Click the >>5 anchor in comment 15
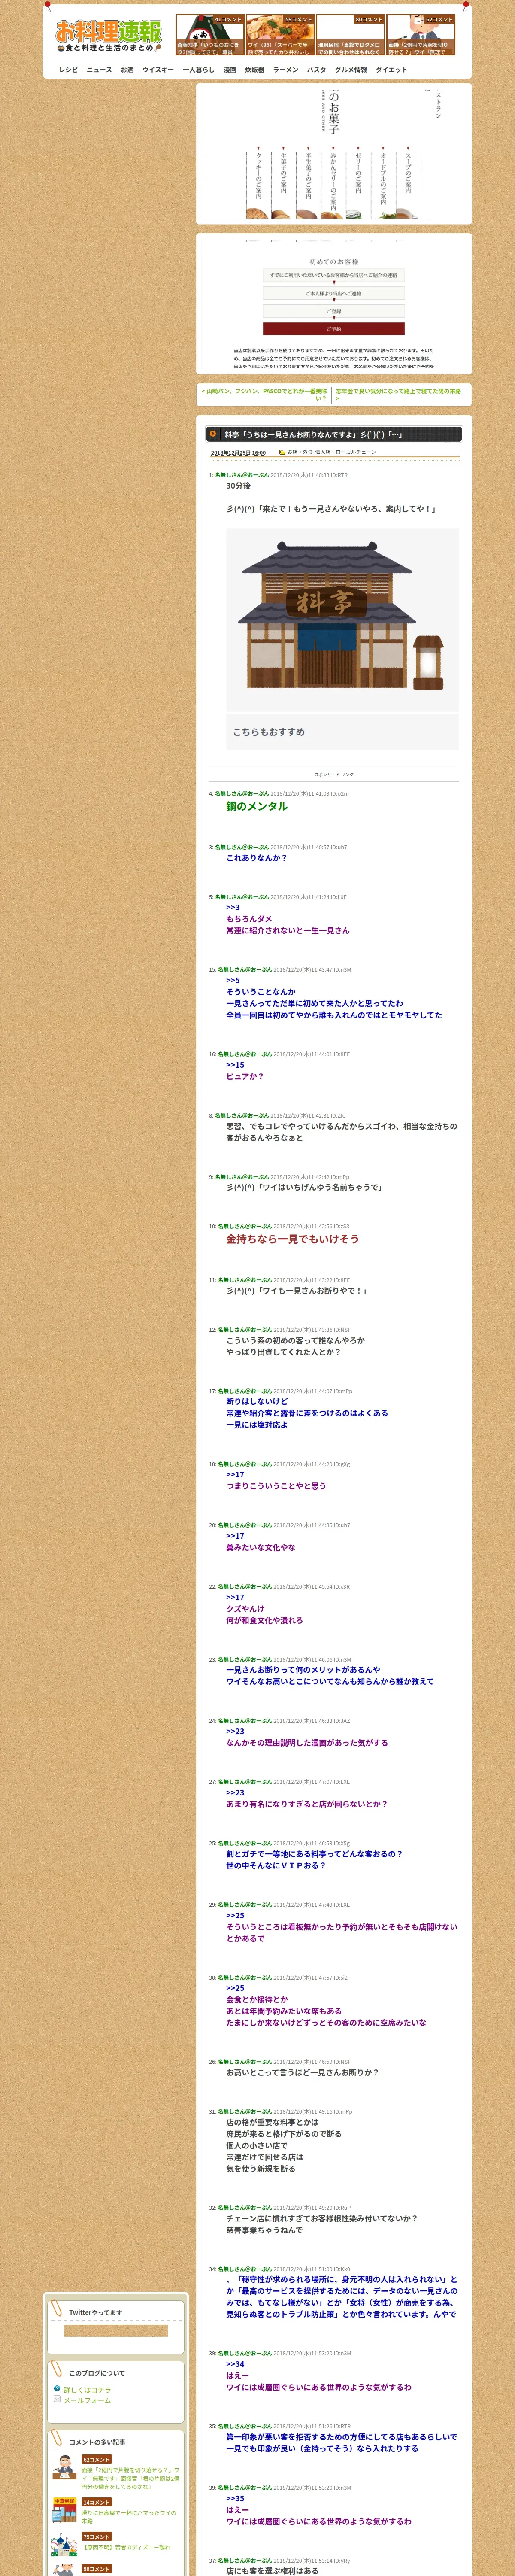 pyautogui.click(x=233, y=980)
